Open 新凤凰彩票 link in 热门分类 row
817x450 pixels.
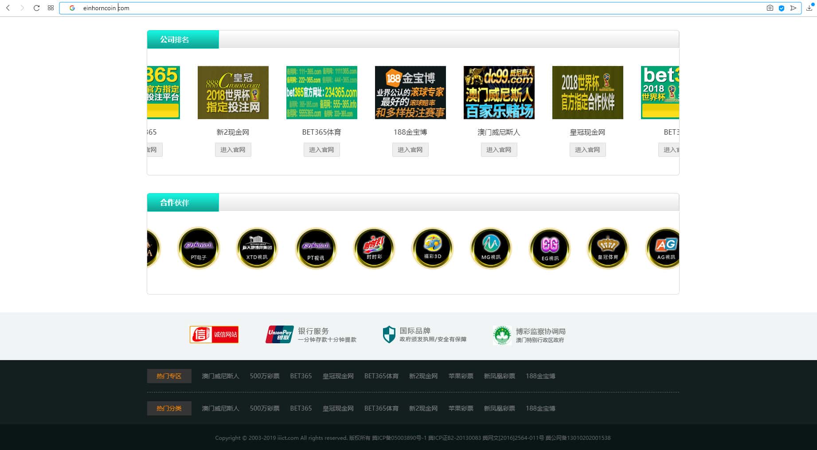tap(500, 408)
